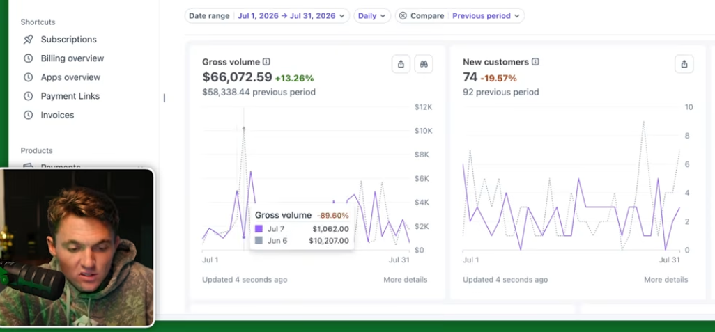Click the $10,207.00 tooltip value
Screen dimensions: 715x332
(329, 240)
